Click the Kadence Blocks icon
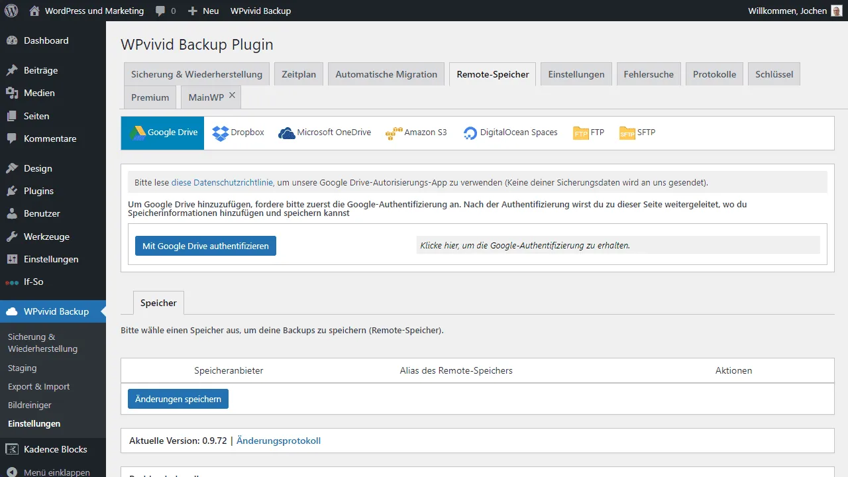 [12, 449]
